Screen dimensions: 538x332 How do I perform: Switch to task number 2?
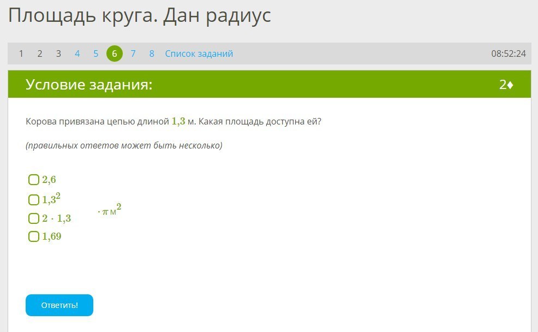click(x=40, y=54)
